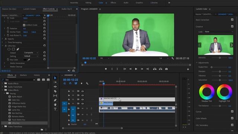Image resolution: width=238 pixels, height=134 pixels.
Task: Toggle visibility eye of top video track
Action: pyautogui.click(x=83, y=91)
